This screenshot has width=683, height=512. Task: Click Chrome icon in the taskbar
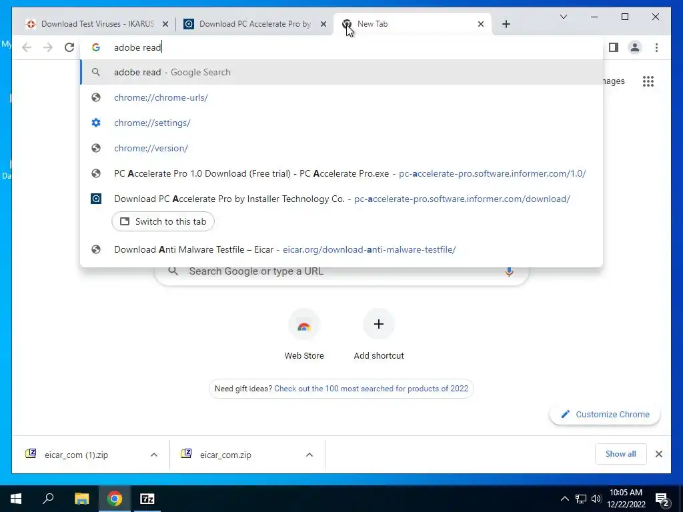(x=115, y=499)
